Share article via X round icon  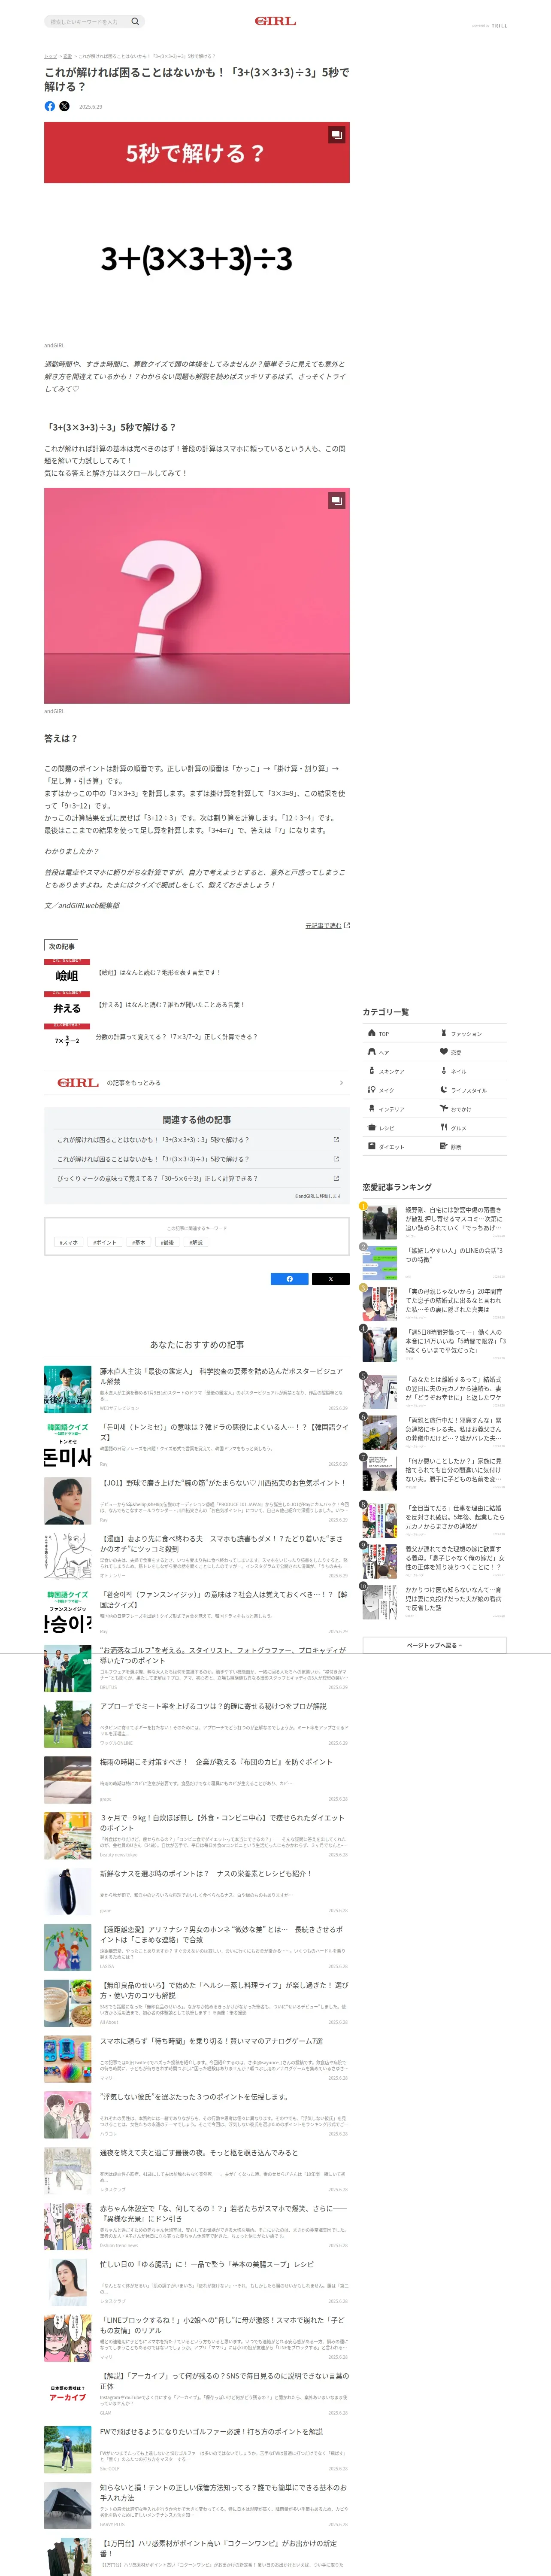pos(65,106)
